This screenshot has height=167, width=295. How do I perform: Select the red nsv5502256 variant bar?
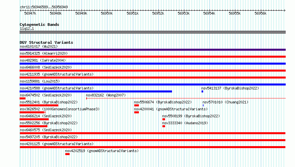point(33,126)
